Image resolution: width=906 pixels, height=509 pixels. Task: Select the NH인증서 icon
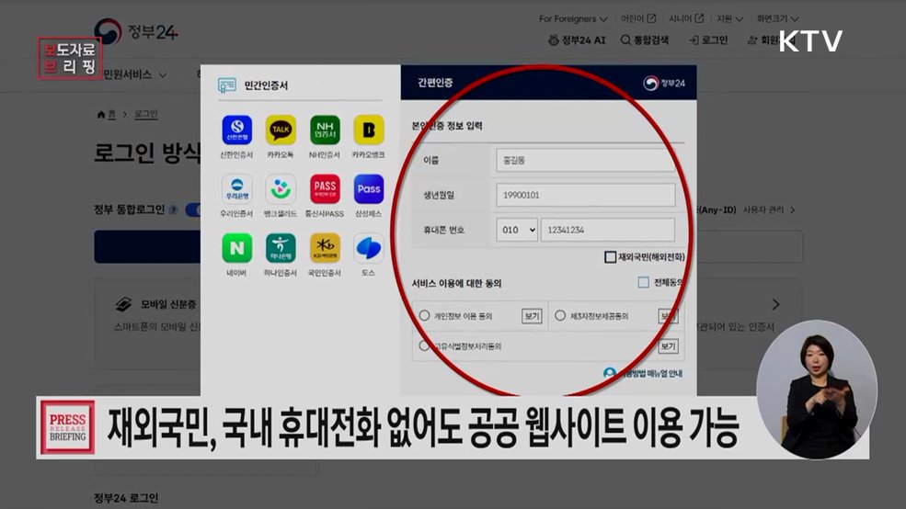point(325,130)
